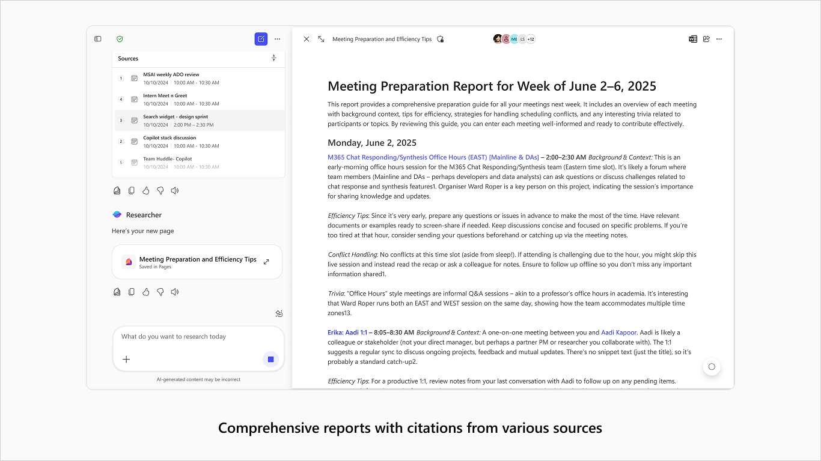This screenshot has width=821, height=461.
Task: Share the page using the share icon
Action: (x=706, y=39)
